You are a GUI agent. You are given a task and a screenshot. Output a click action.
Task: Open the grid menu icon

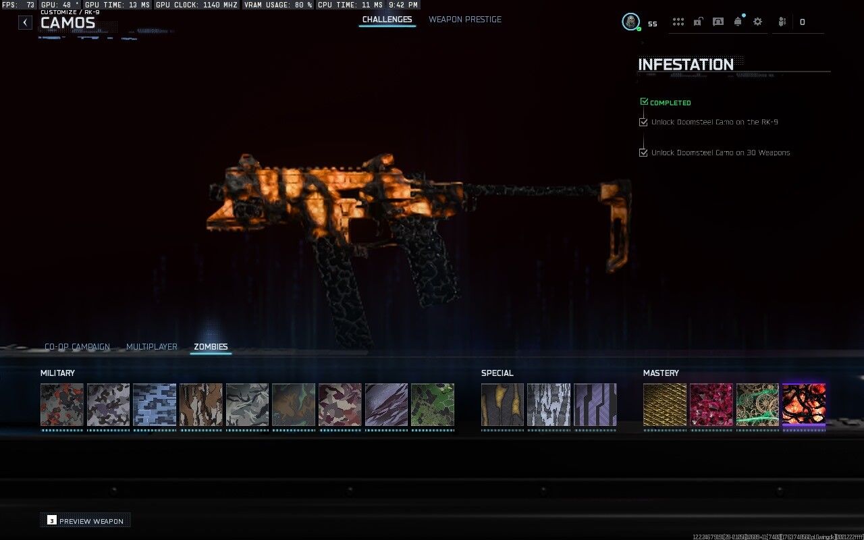pyautogui.click(x=678, y=22)
